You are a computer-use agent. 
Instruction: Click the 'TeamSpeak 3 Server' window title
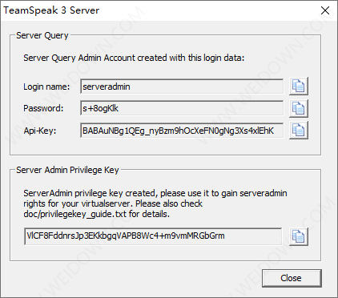pos(51,10)
